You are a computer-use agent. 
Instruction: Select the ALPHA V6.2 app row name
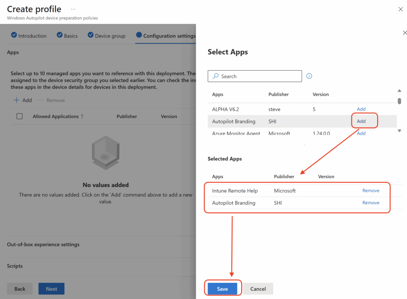coord(225,109)
